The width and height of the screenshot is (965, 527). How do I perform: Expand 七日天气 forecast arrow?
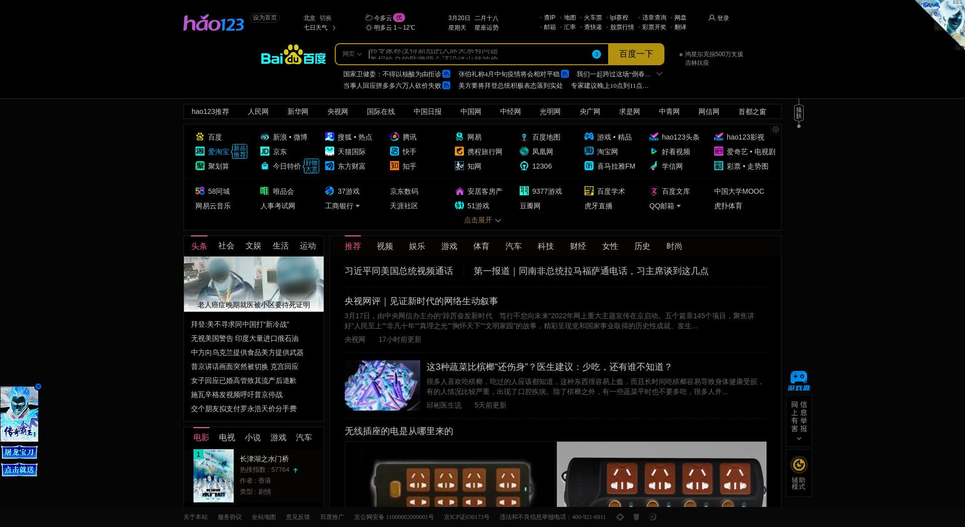(x=334, y=28)
